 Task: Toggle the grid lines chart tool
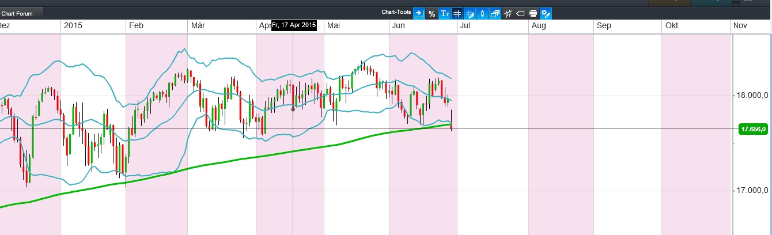pyautogui.click(x=457, y=13)
